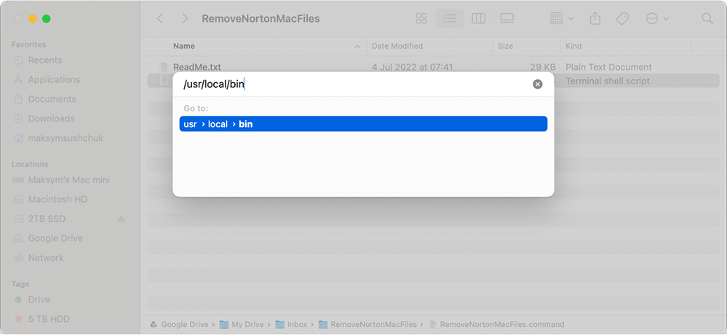Toggle sort order arrow in Name column
Image resolution: width=727 pixels, height=335 pixels.
pos(357,47)
